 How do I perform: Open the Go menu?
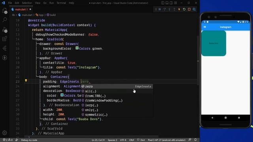45,3
